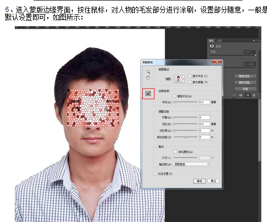Click the Smooth value input field
The width and height of the screenshot is (267, 222).
pyautogui.click(x=204, y=118)
